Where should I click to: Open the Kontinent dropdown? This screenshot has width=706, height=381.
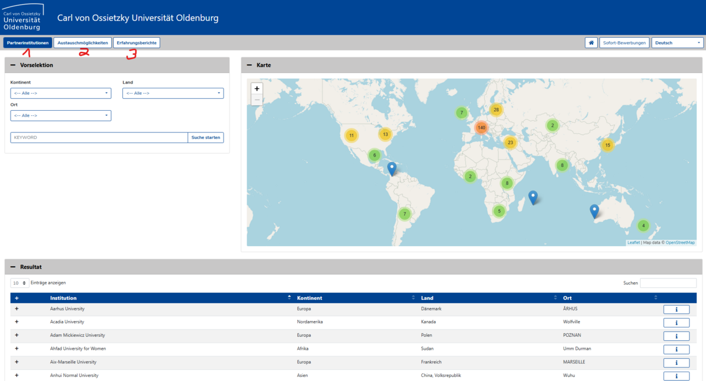(61, 93)
